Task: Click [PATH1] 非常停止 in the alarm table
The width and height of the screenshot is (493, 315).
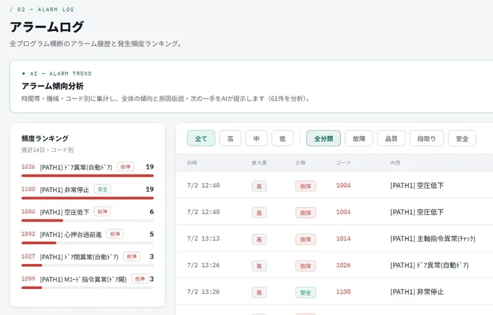Action: (x=417, y=291)
